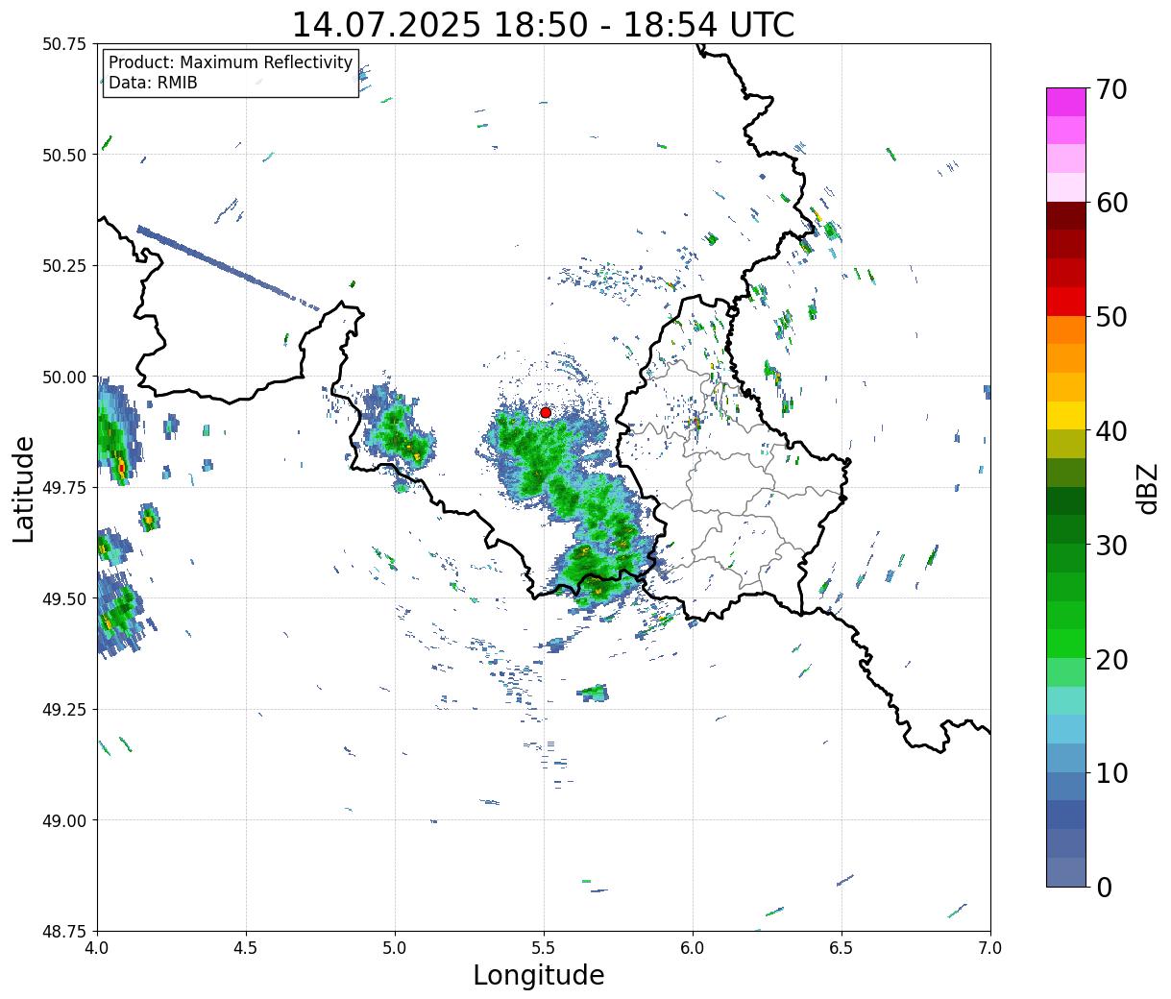Click the latitude tick label 50.00
The height and width of the screenshot is (999, 1171).
64,377
